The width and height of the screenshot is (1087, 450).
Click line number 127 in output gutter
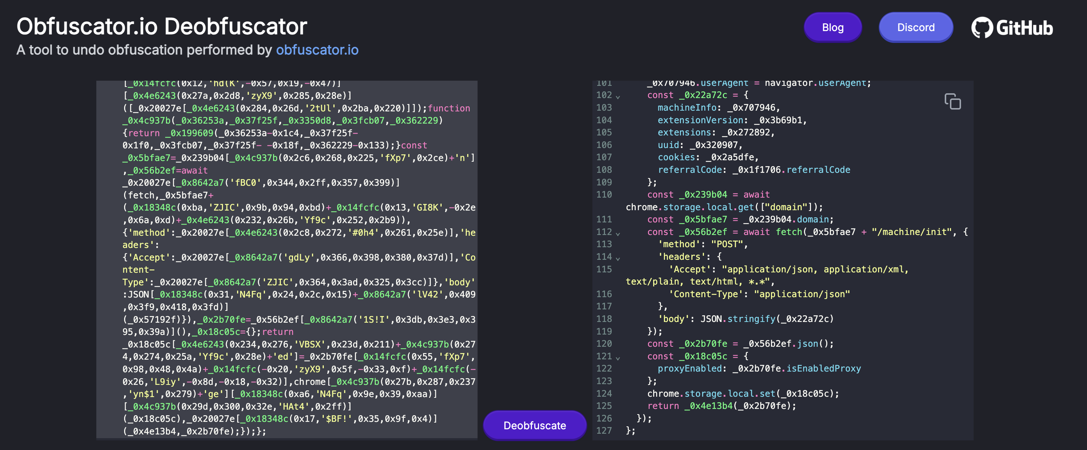(x=604, y=430)
